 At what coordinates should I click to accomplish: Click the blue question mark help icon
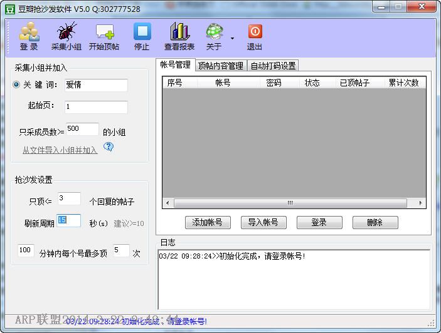109,146
